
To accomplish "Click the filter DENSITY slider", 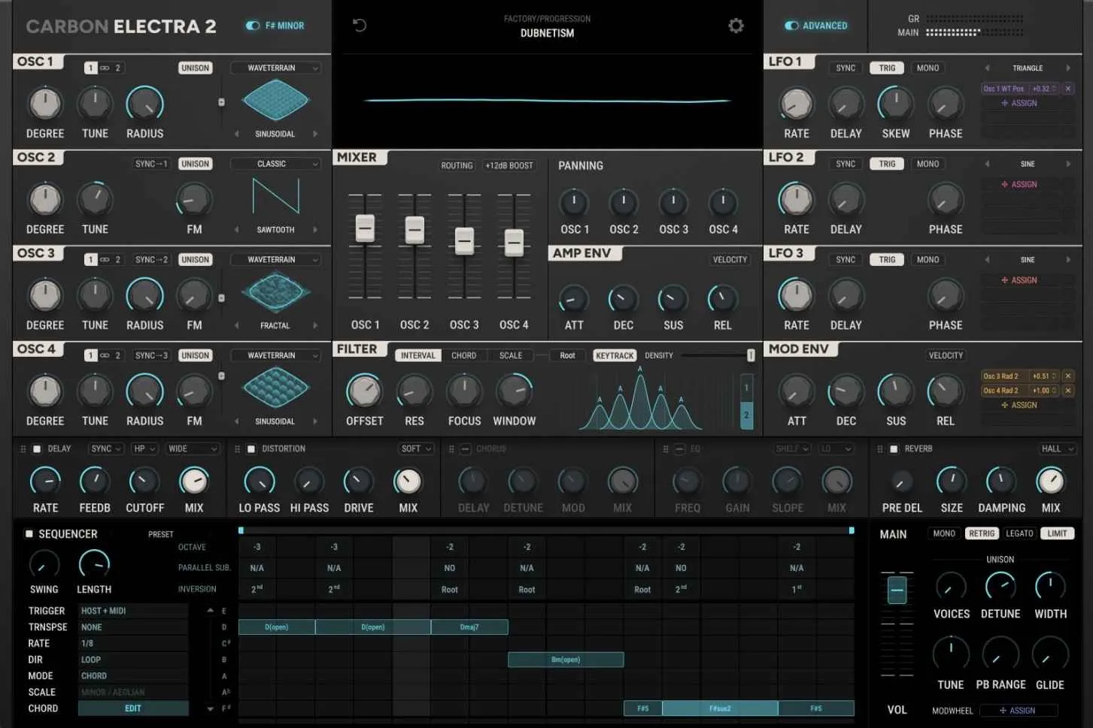I will click(x=751, y=355).
